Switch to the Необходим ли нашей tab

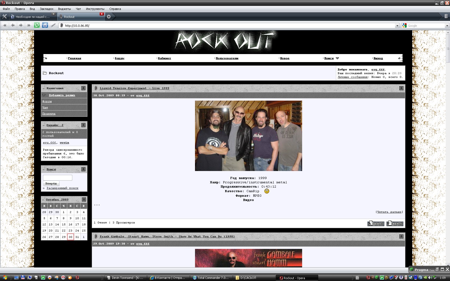[x=32, y=17]
